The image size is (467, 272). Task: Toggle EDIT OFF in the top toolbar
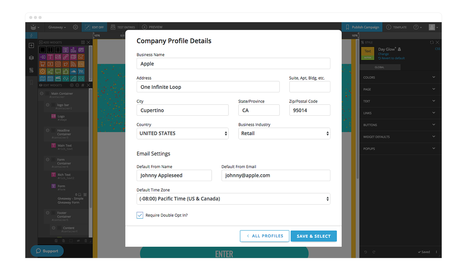(x=94, y=27)
